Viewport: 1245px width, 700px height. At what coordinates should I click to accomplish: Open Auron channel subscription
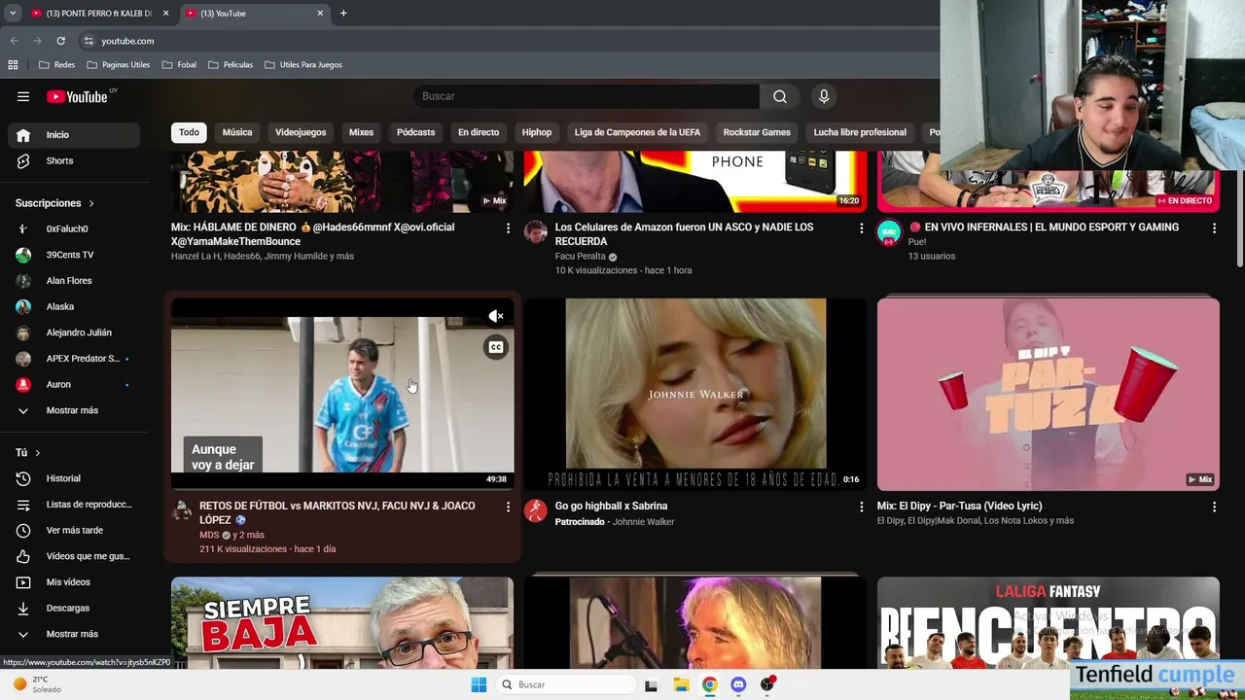click(x=74, y=384)
